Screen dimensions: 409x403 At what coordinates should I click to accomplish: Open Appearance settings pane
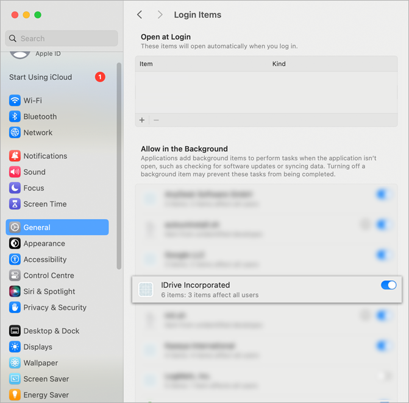44,244
